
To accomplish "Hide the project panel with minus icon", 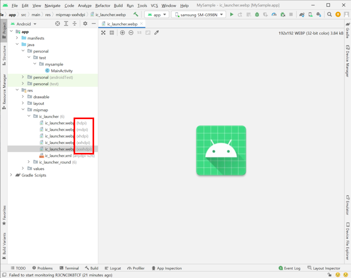I will click(94, 24).
